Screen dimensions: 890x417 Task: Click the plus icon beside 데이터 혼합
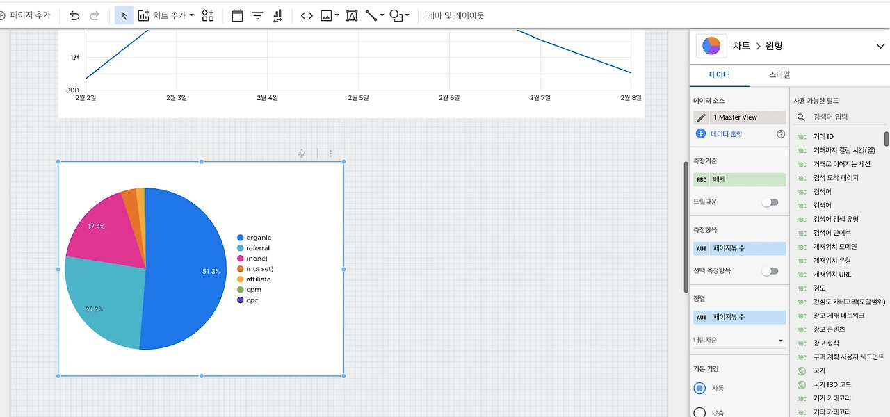click(x=700, y=133)
